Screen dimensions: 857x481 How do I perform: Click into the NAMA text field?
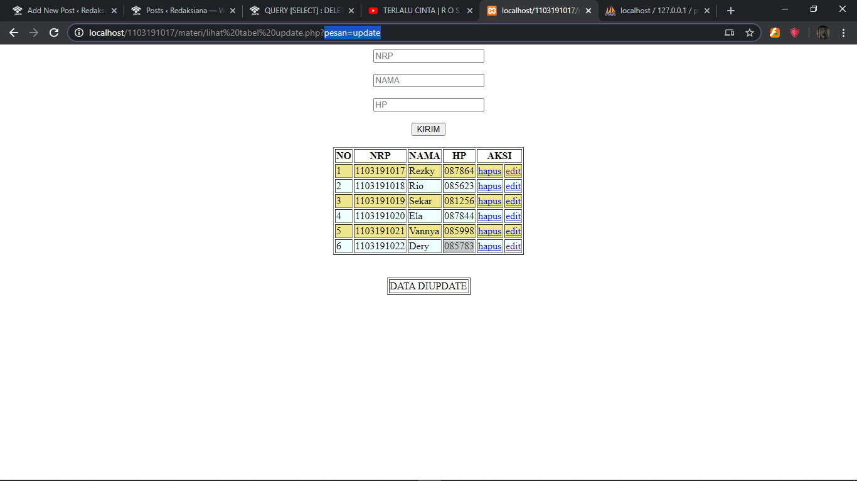click(428, 80)
